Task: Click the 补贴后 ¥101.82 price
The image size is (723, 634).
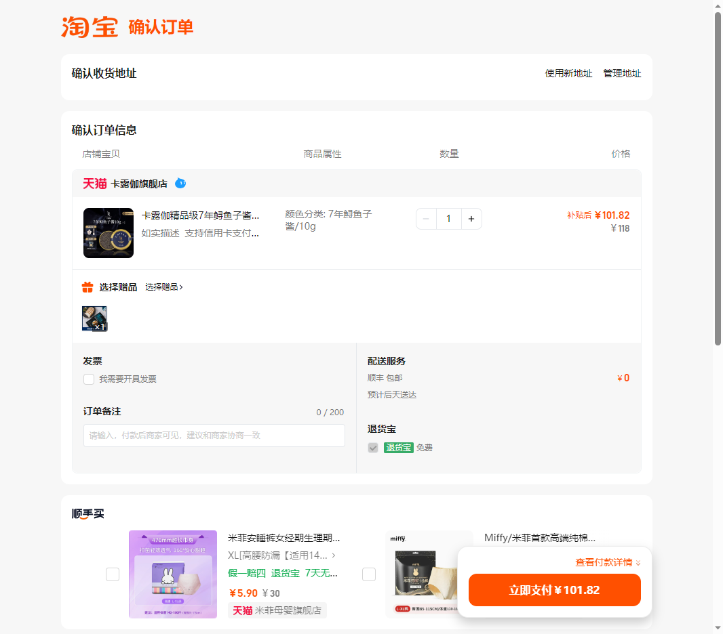Action: point(598,215)
